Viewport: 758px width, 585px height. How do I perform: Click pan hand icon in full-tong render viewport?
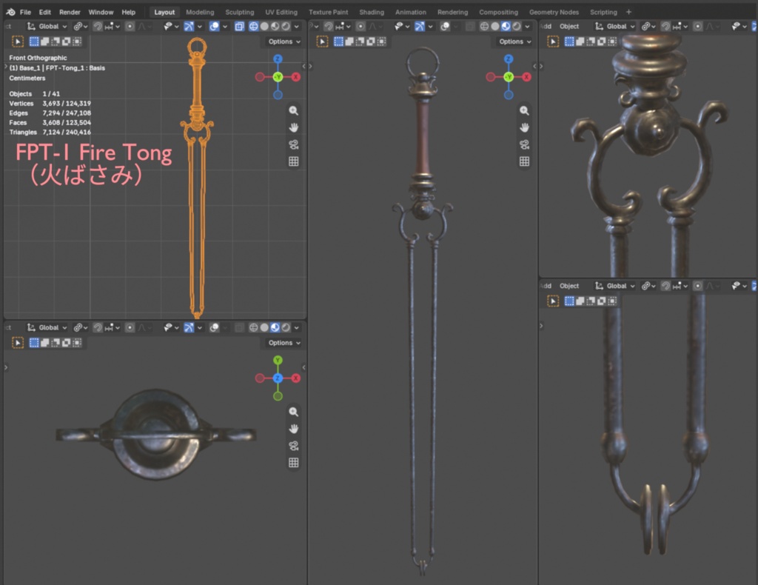pos(524,127)
